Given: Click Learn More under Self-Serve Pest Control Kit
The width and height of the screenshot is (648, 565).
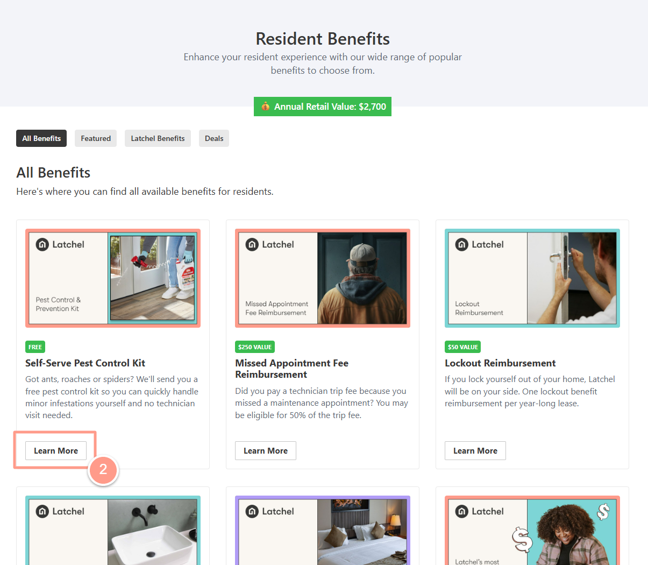Looking at the screenshot, I should [x=56, y=451].
